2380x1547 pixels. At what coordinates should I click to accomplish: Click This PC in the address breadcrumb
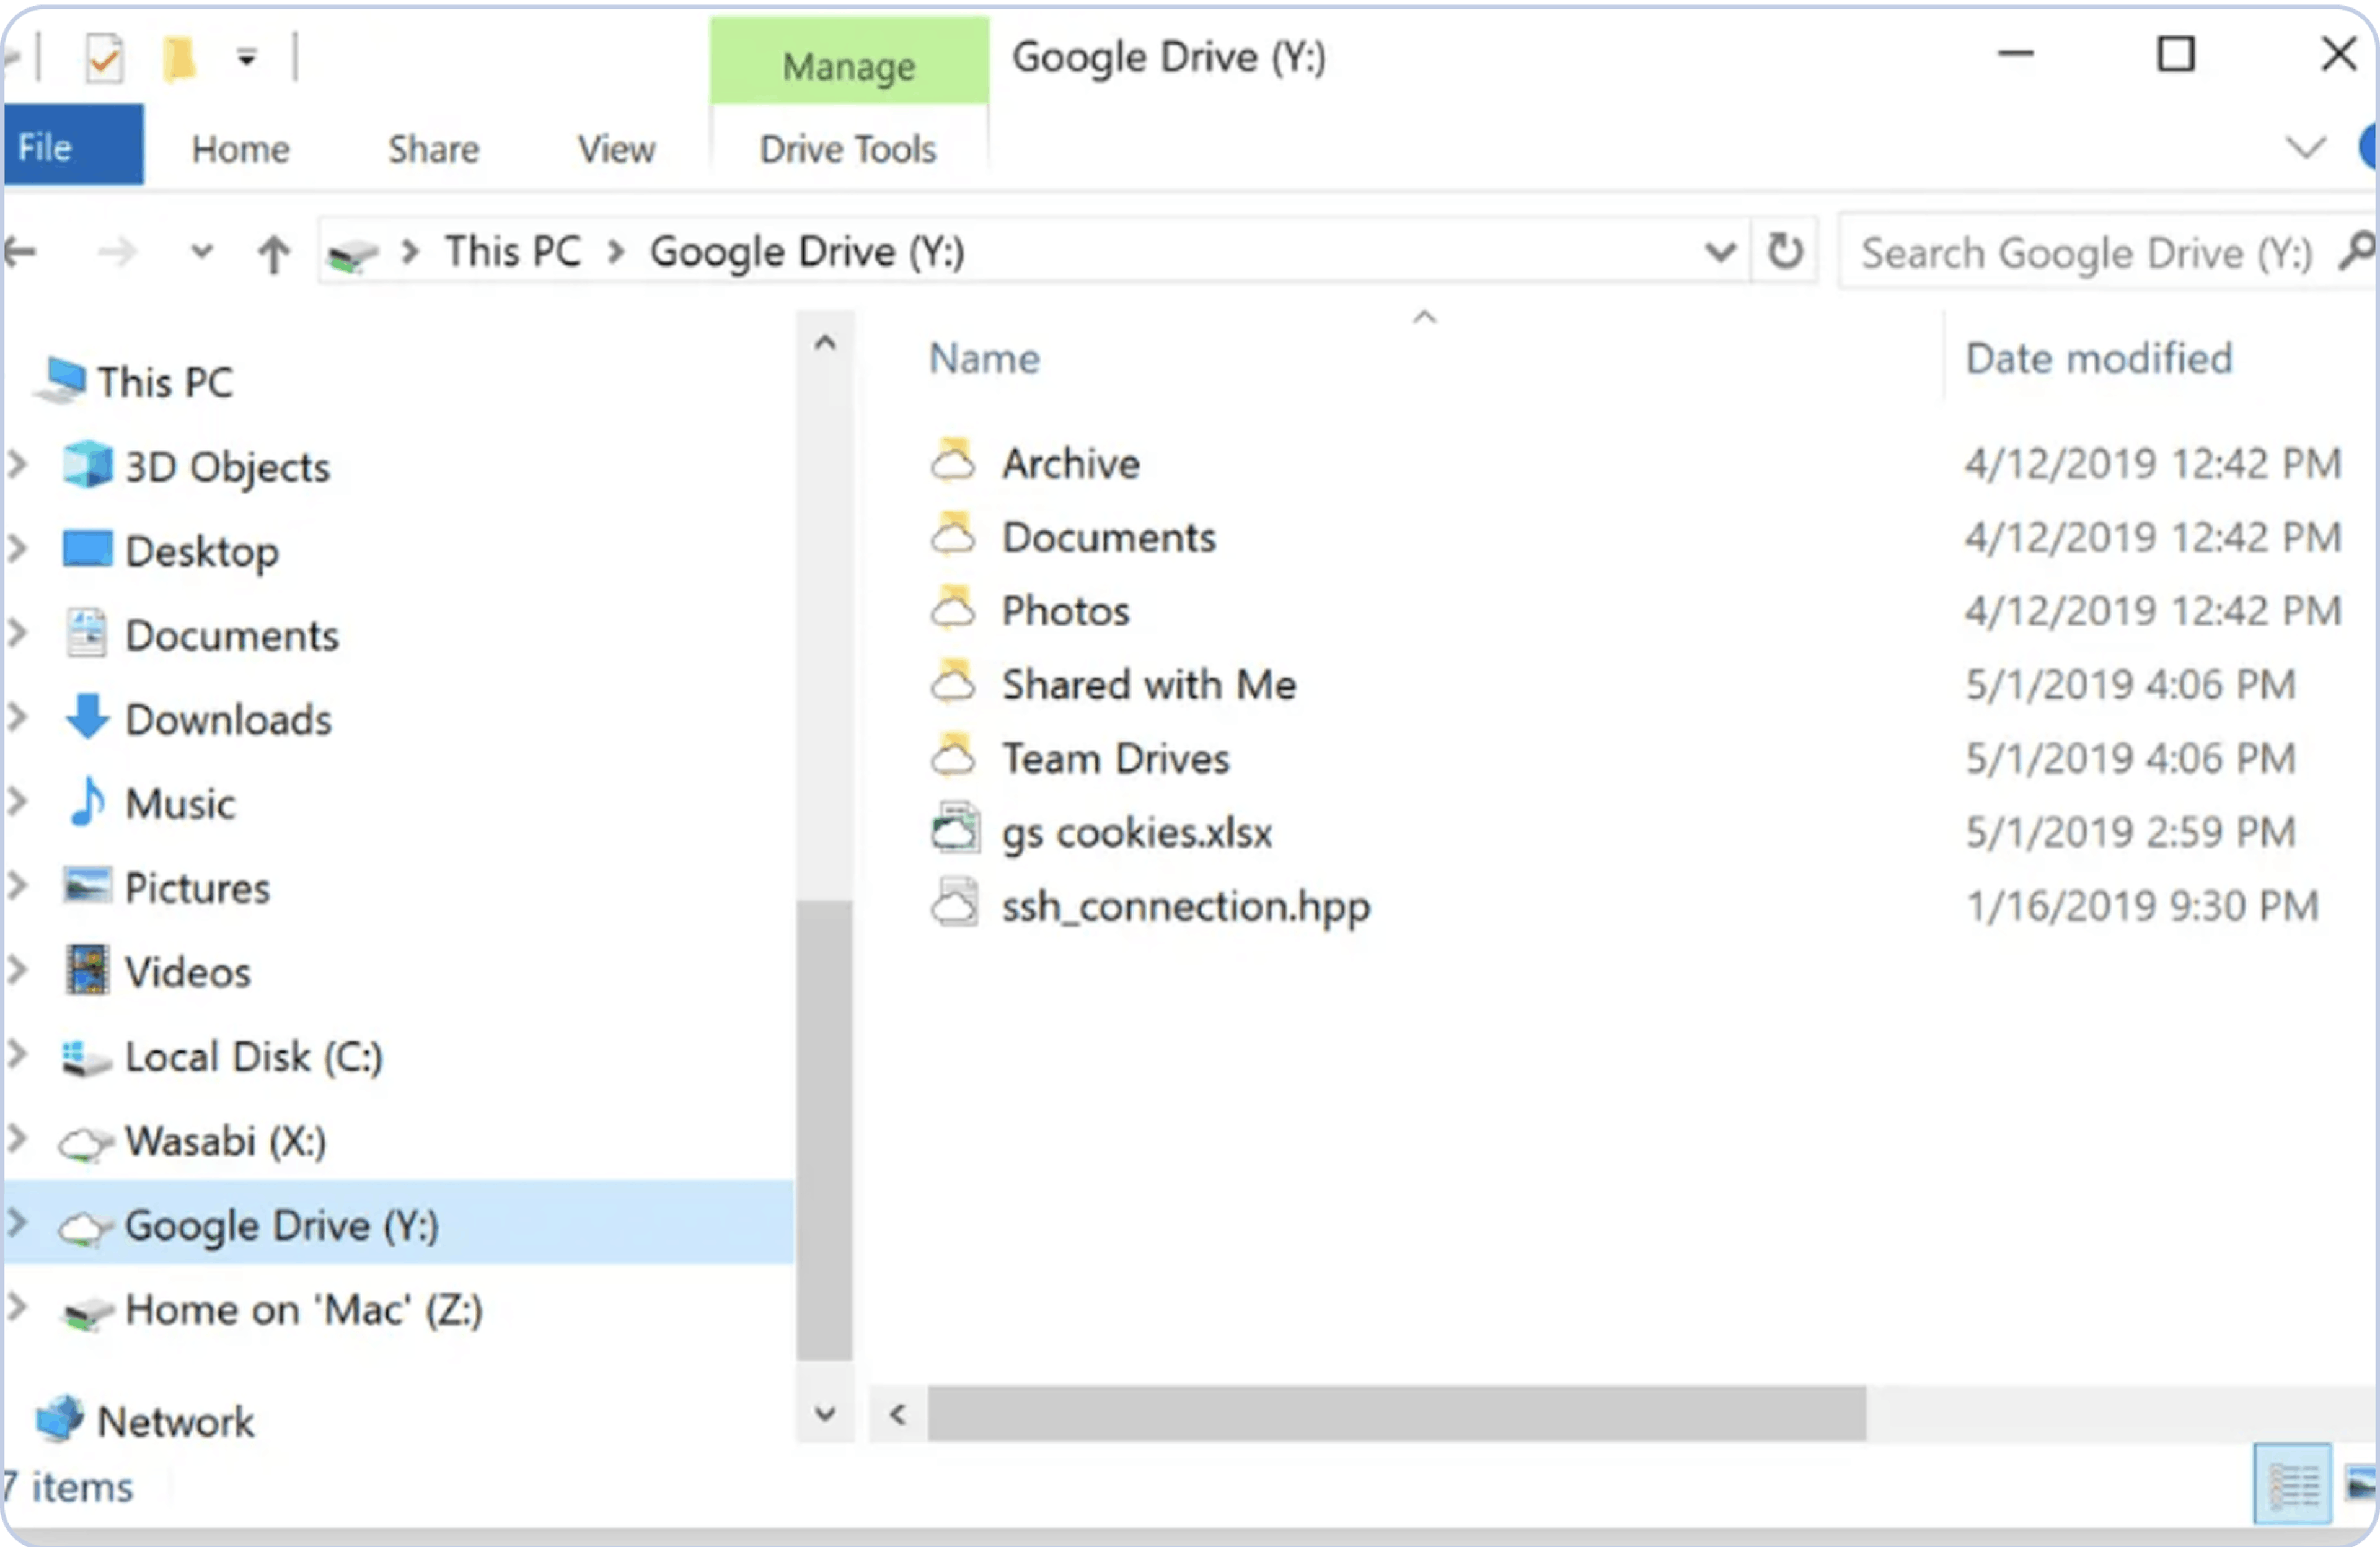point(513,251)
